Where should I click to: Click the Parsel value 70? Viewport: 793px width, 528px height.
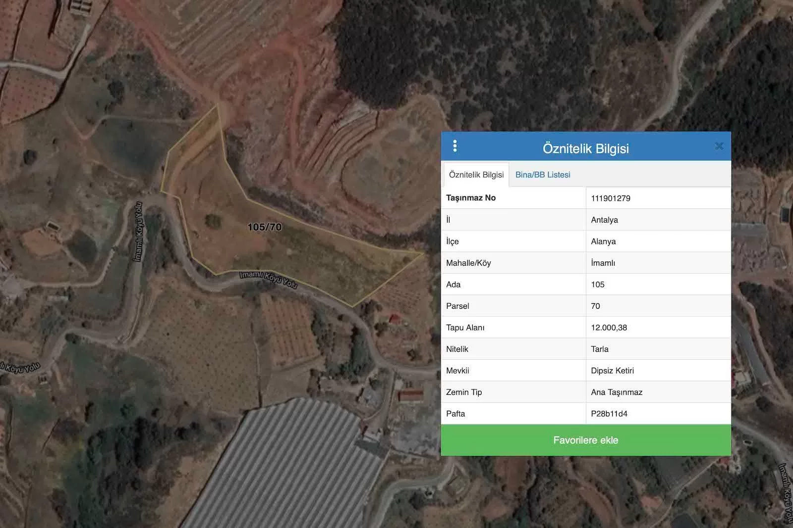pos(595,306)
